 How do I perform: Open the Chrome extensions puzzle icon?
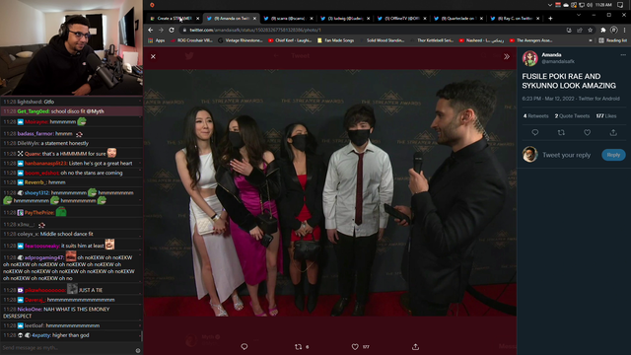603,31
